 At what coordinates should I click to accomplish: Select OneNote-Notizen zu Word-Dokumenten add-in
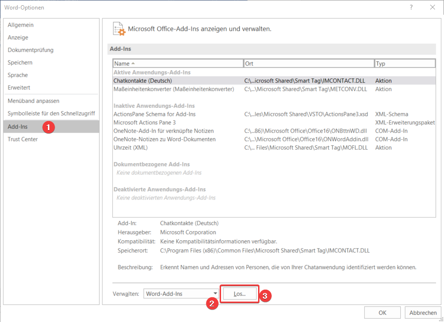click(x=165, y=139)
